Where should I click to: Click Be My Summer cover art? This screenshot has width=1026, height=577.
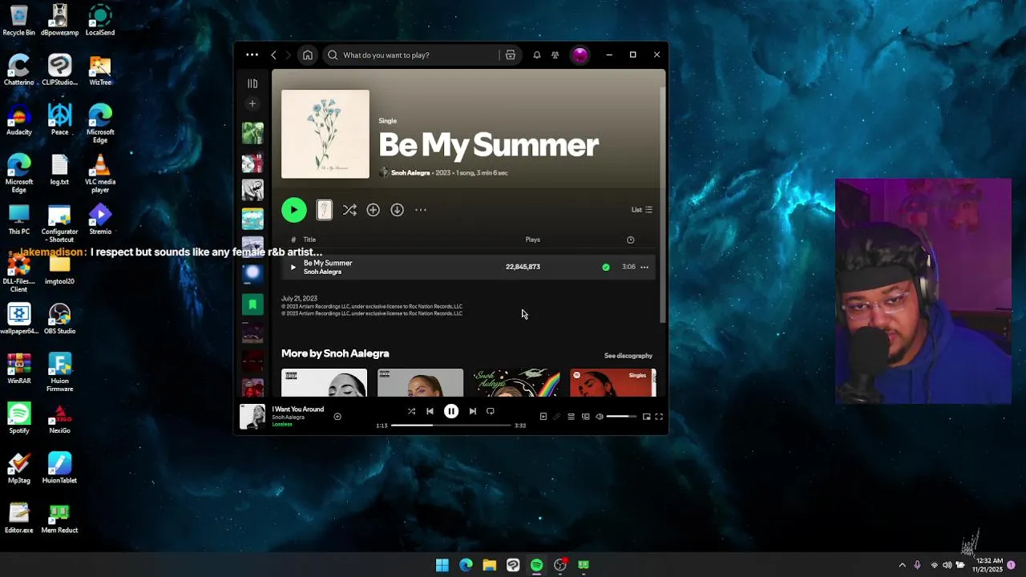[x=325, y=134]
